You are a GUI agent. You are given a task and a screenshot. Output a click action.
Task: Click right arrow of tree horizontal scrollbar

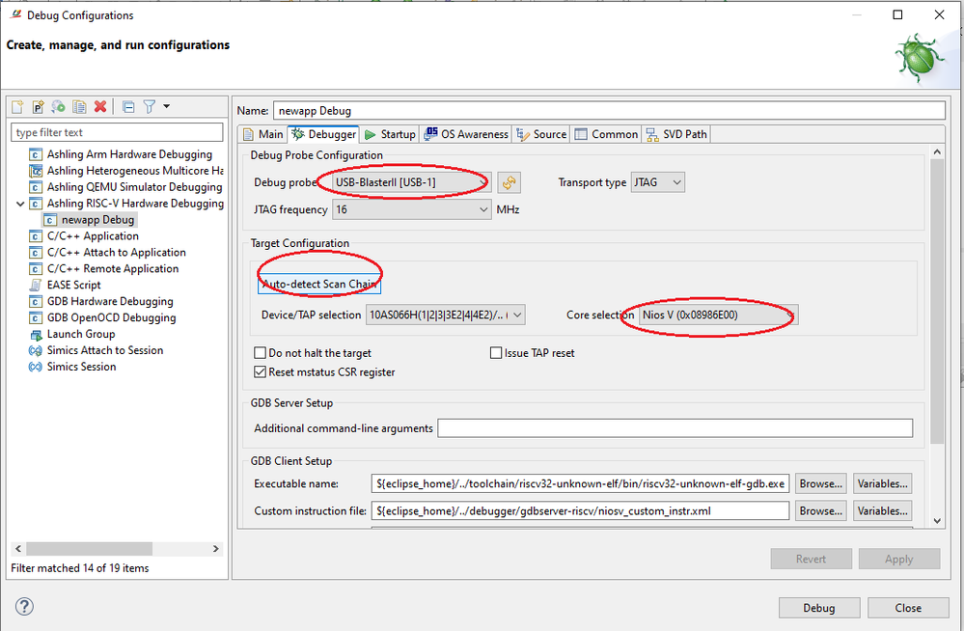tap(216, 549)
